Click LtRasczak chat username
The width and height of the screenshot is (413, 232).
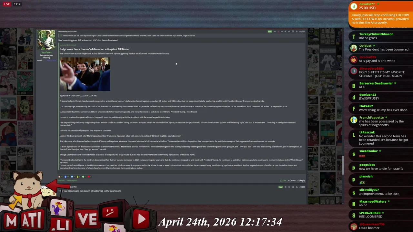(x=367, y=132)
